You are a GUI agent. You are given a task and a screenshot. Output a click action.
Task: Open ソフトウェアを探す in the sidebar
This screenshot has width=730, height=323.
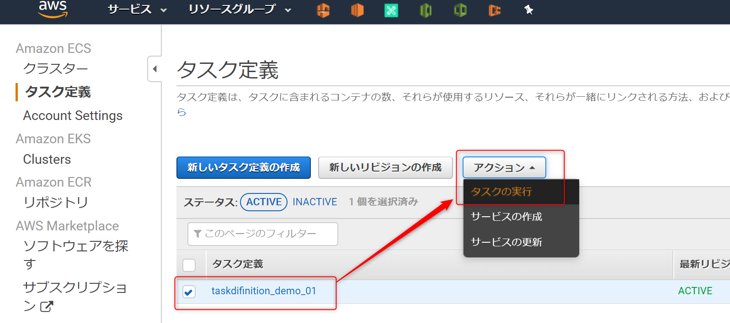pos(76,255)
